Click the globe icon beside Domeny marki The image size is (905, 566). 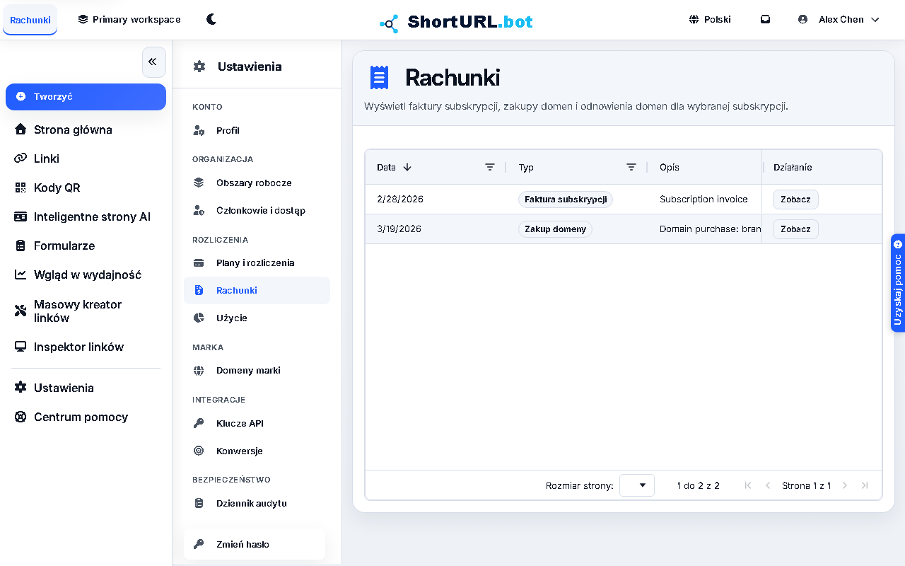point(199,370)
